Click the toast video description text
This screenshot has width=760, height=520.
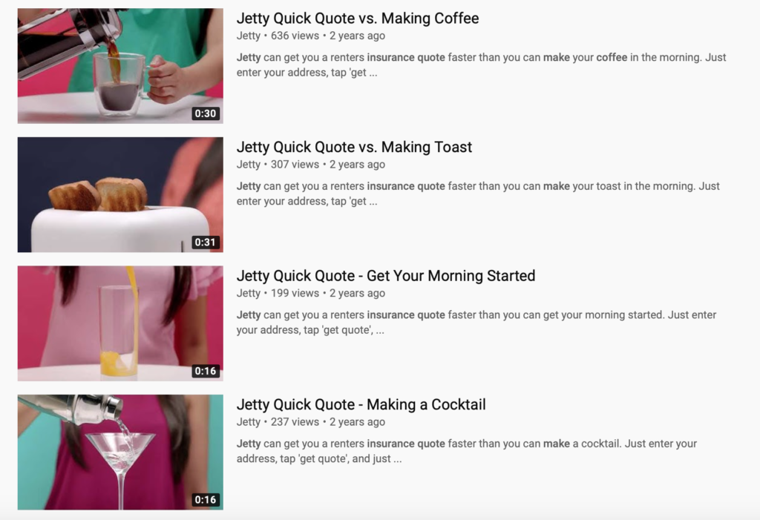[x=478, y=194]
